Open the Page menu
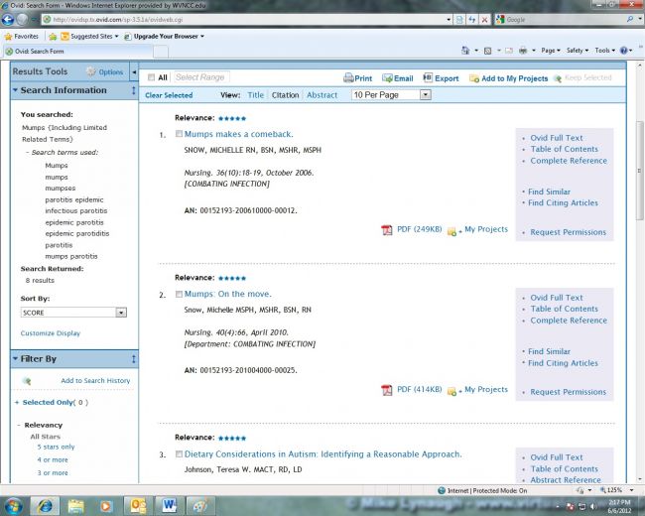 [551, 51]
